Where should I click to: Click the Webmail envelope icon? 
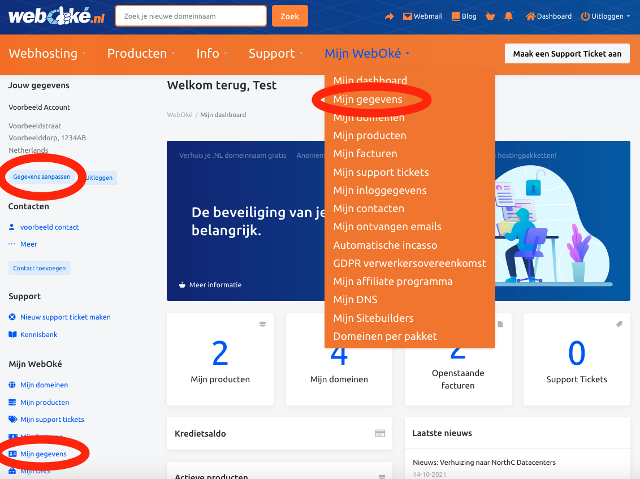click(407, 16)
